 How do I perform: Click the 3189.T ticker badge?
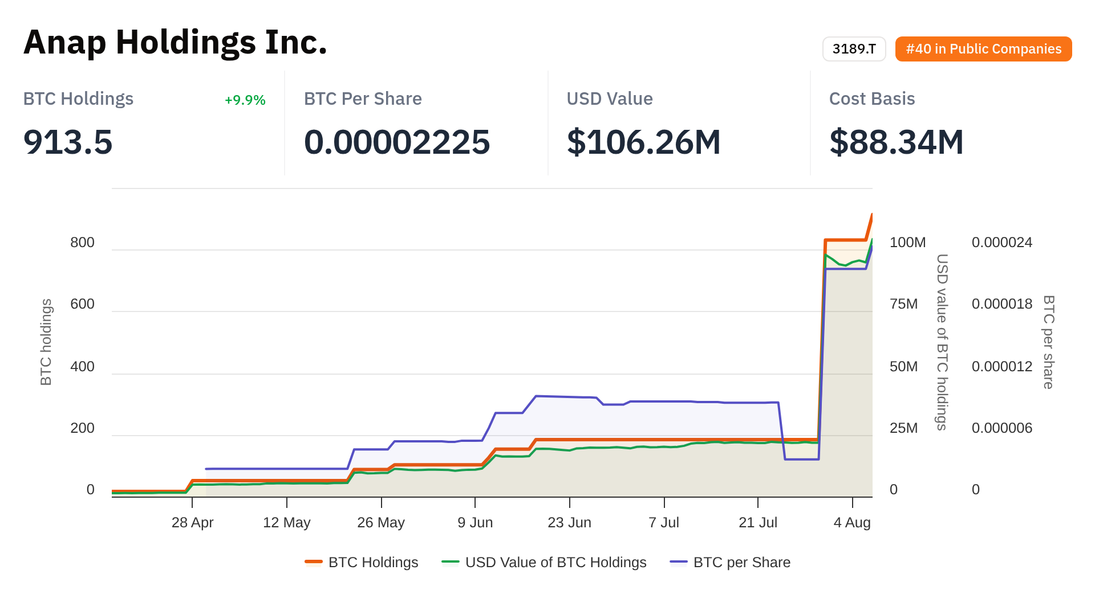(x=854, y=49)
